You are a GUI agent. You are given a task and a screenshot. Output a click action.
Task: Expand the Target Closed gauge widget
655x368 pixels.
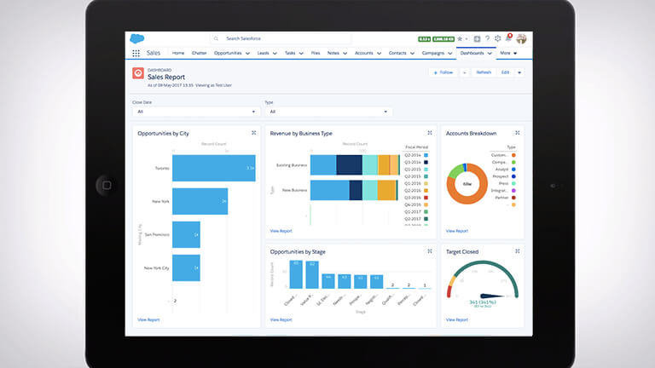click(519, 252)
